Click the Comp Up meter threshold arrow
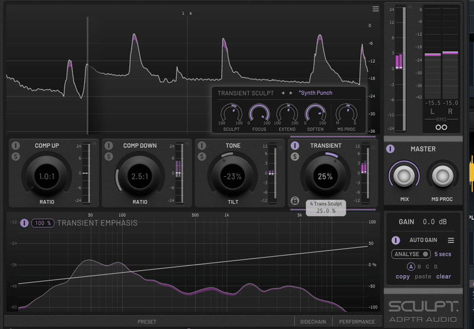This screenshot has height=329, width=474. click(x=94, y=144)
